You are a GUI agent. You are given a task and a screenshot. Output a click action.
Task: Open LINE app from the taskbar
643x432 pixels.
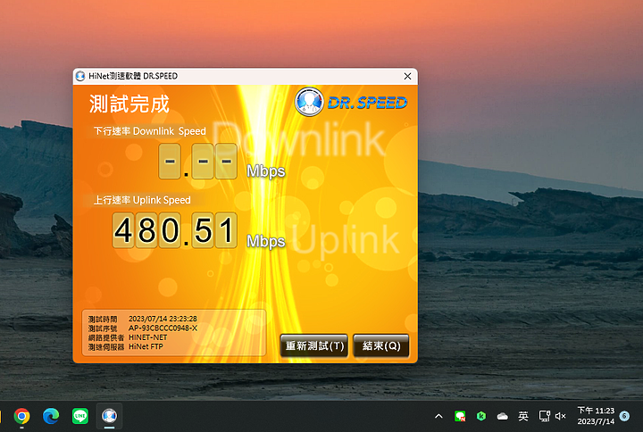point(80,417)
